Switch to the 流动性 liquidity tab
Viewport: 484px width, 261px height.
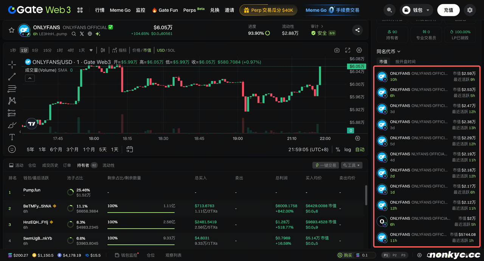click(109, 165)
